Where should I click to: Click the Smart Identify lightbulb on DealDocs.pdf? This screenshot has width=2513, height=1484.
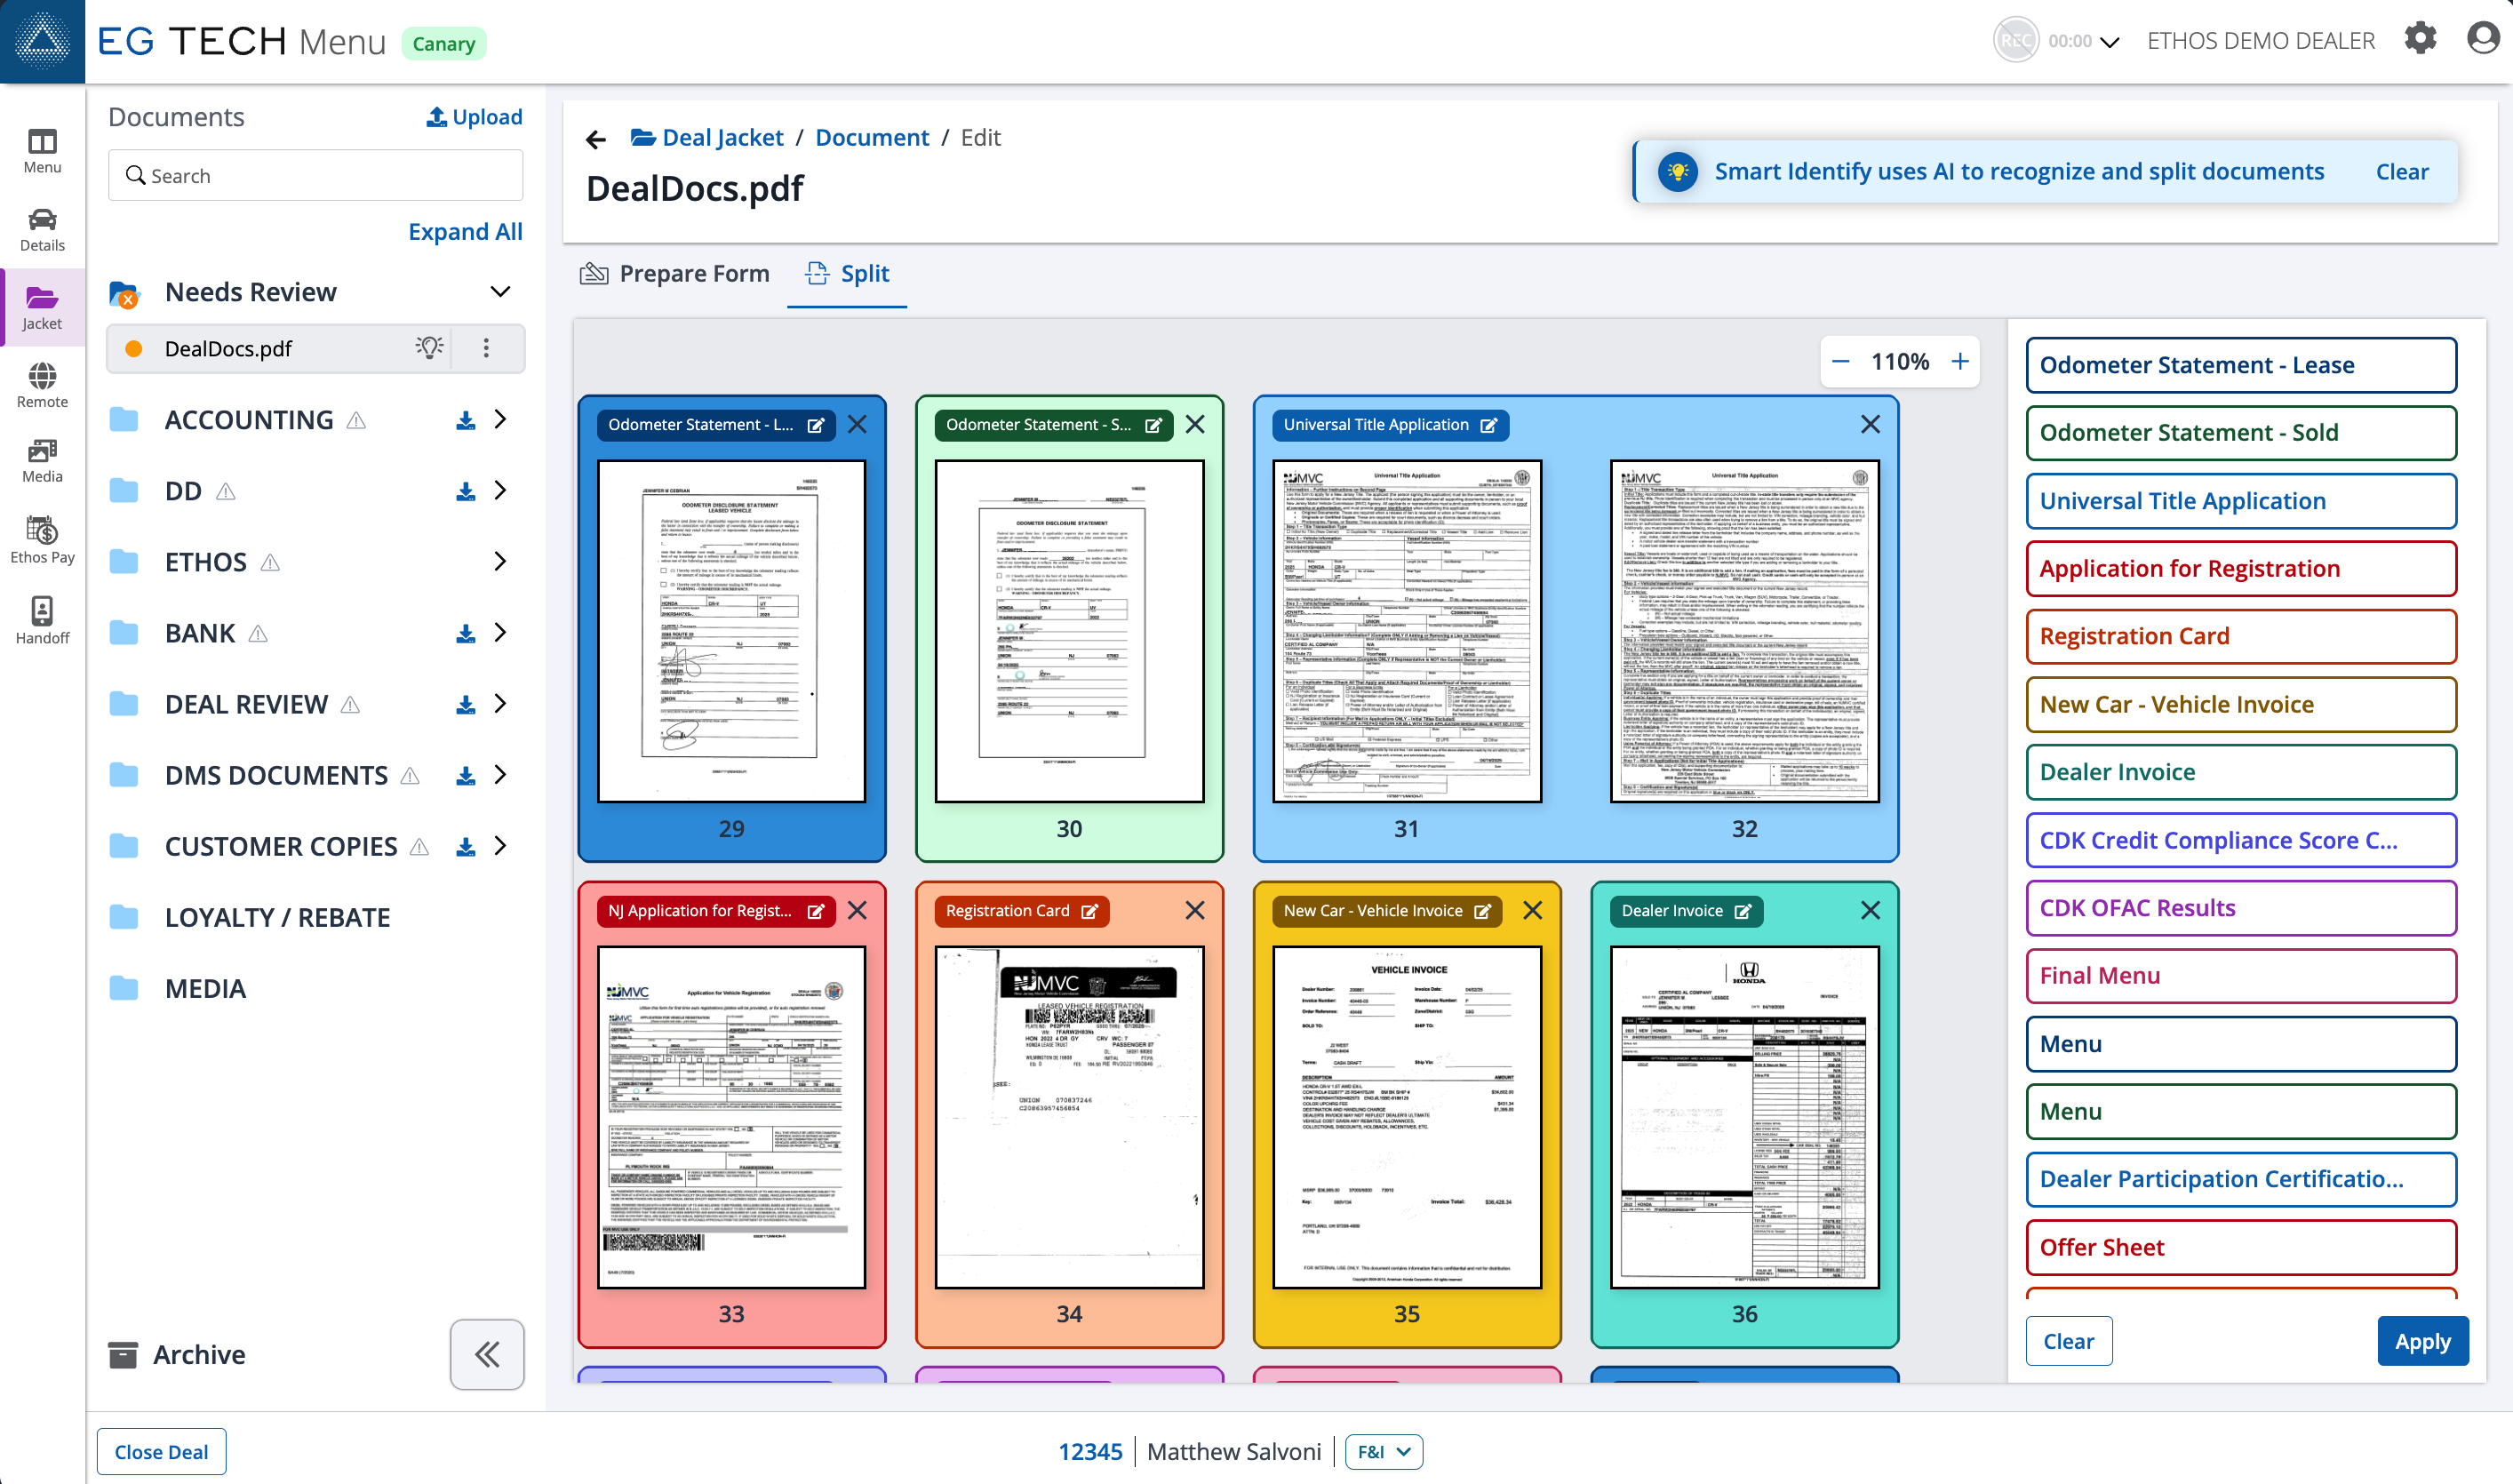(429, 348)
